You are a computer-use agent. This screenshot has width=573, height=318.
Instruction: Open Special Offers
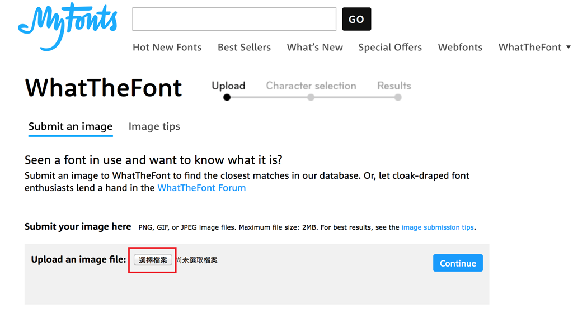(x=390, y=48)
